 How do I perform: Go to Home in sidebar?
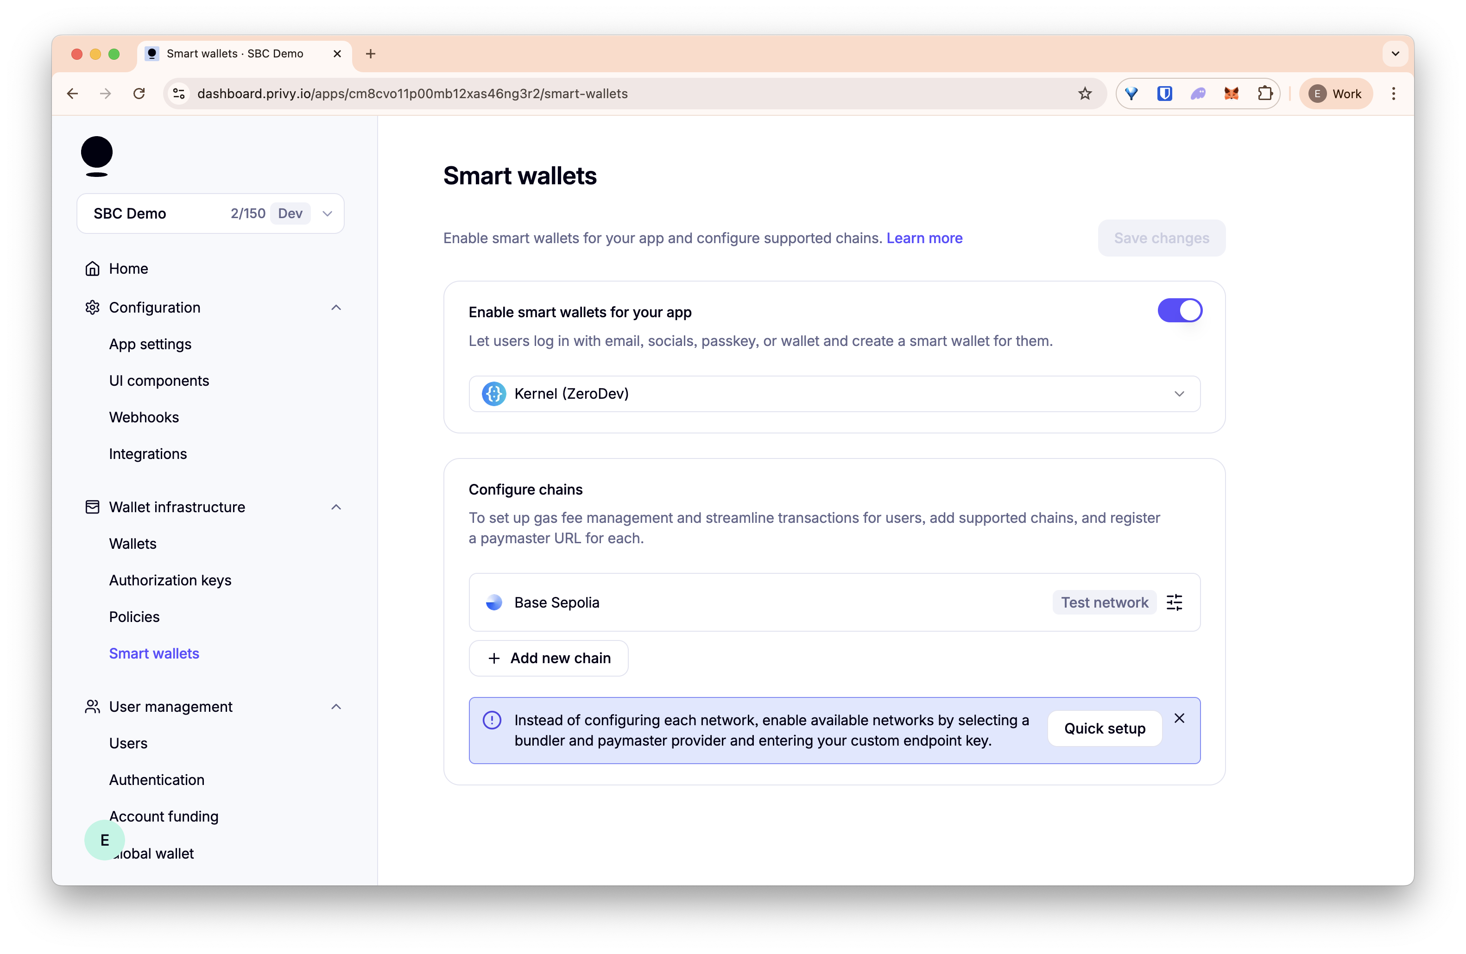(128, 269)
